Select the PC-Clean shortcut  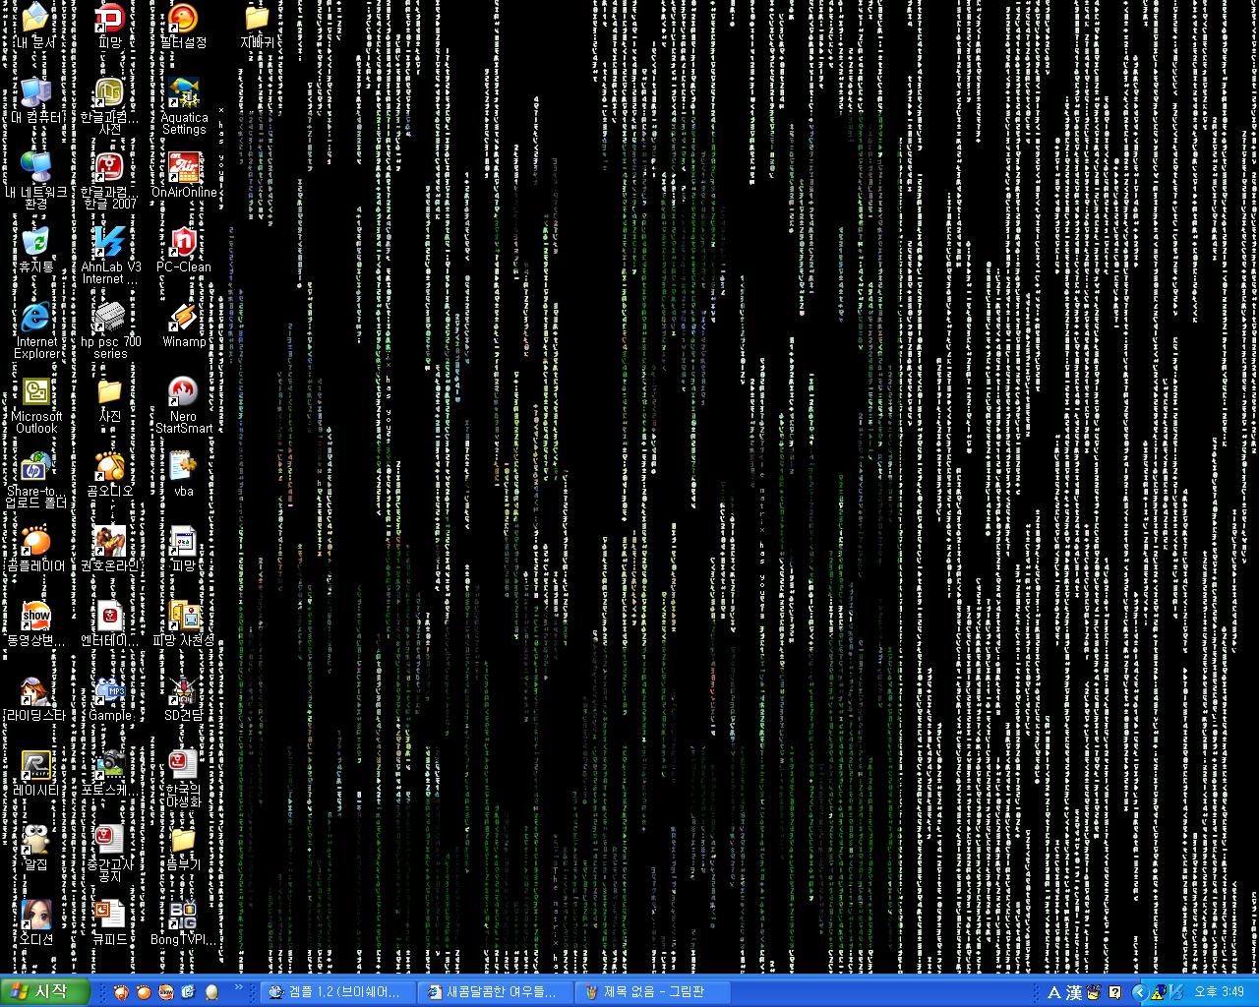[x=184, y=249]
